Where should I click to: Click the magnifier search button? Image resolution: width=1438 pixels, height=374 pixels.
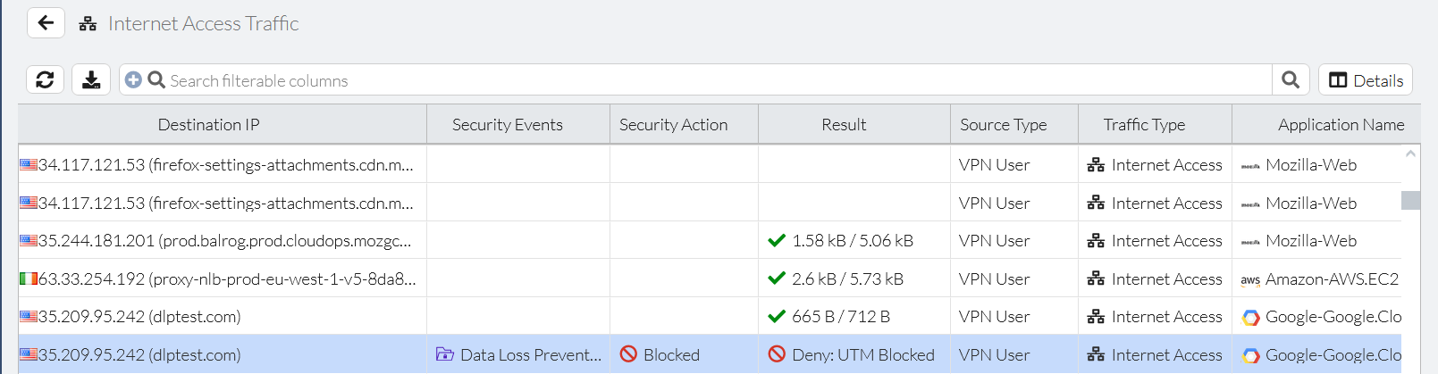1290,80
